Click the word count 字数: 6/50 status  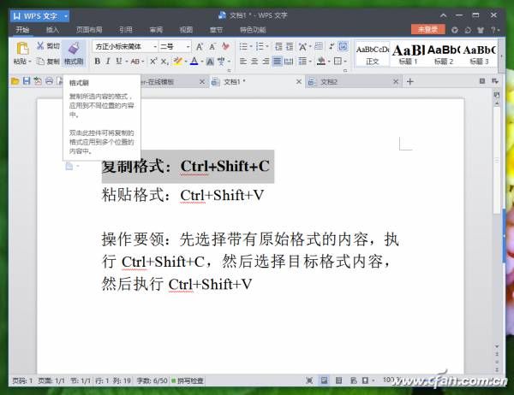[152, 380]
